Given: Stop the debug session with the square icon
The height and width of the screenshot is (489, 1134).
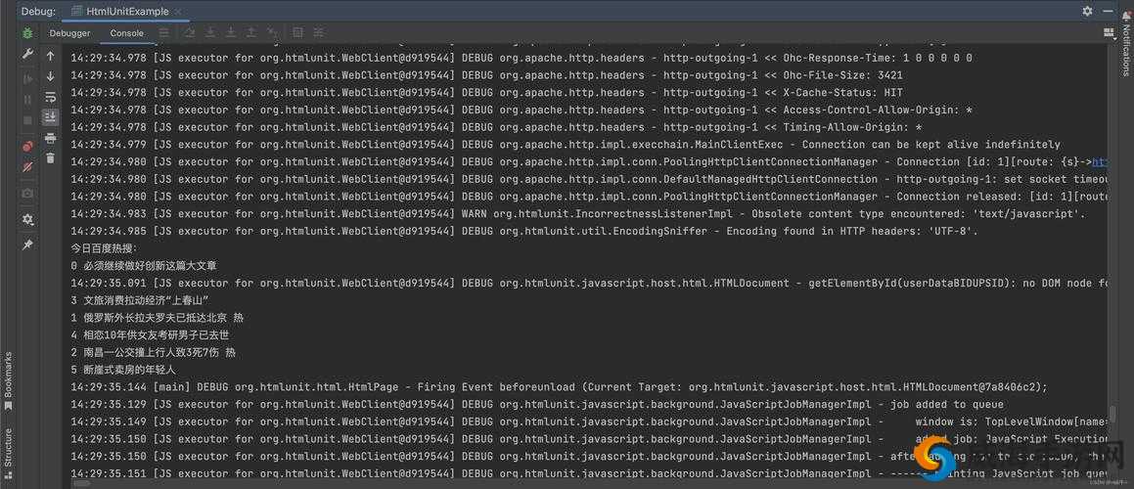Looking at the screenshot, I should click(x=27, y=120).
